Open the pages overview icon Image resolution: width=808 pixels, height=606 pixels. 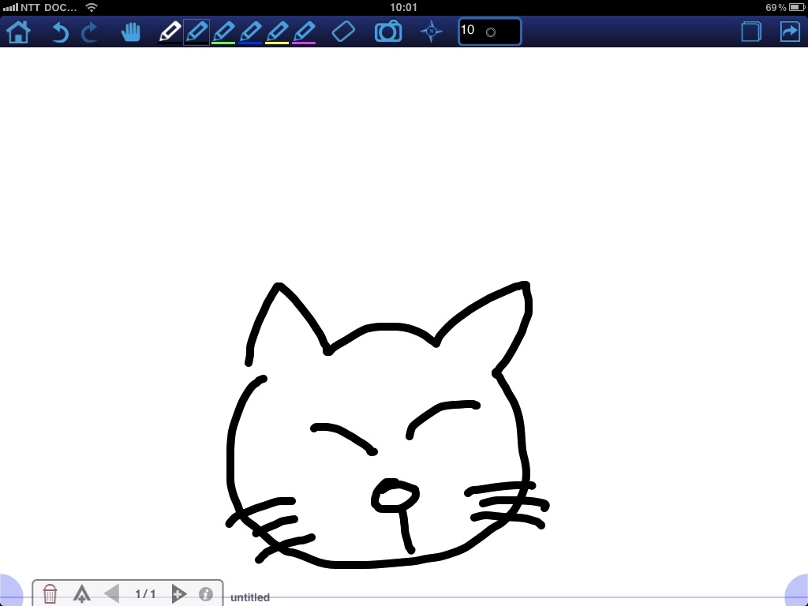[x=750, y=32]
